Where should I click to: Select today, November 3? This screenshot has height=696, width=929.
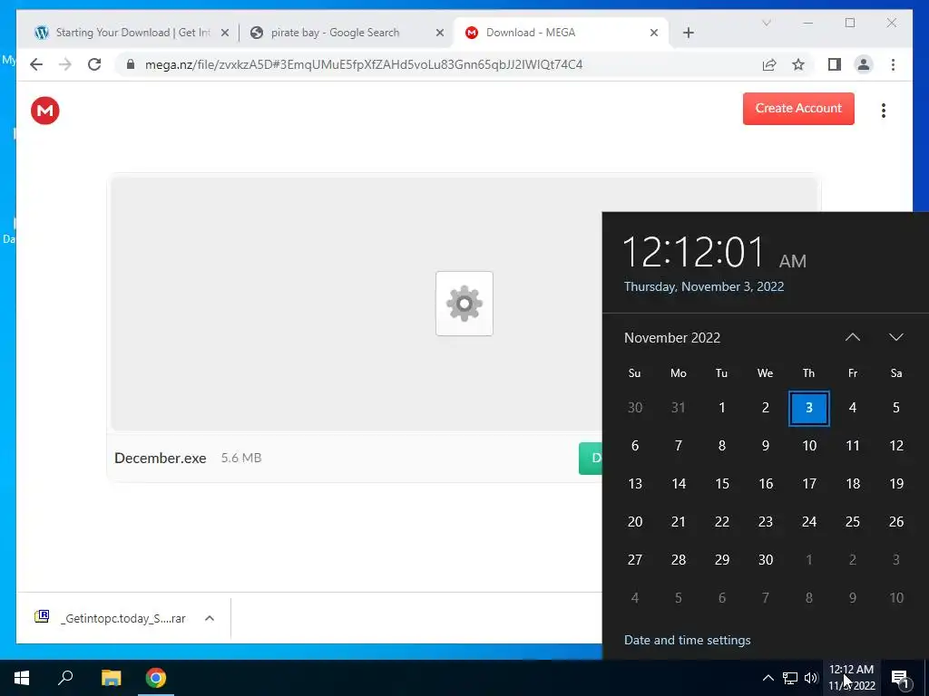(808, 408)
